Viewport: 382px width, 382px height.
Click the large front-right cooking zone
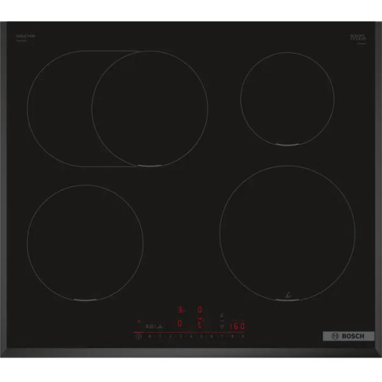coord(287,232)
